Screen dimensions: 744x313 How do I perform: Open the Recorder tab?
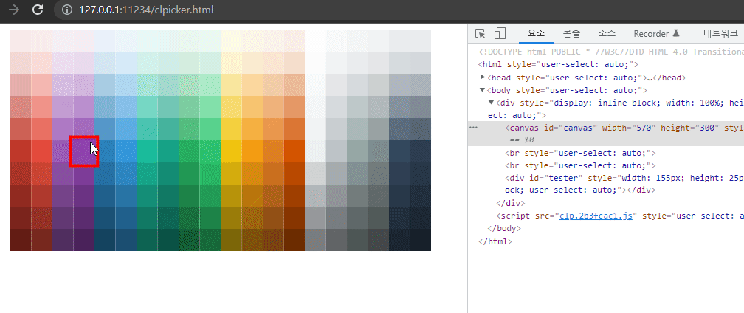(657, 34)
